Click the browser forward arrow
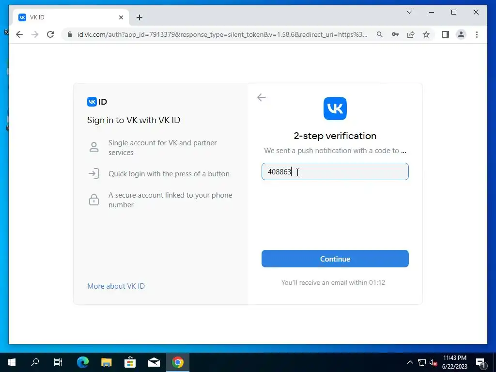Image resolution: width=496 pixels, height=372 pixels. 35,34
